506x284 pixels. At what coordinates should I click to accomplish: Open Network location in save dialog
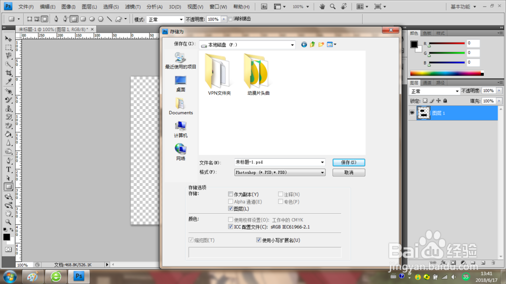coord(181,152)
